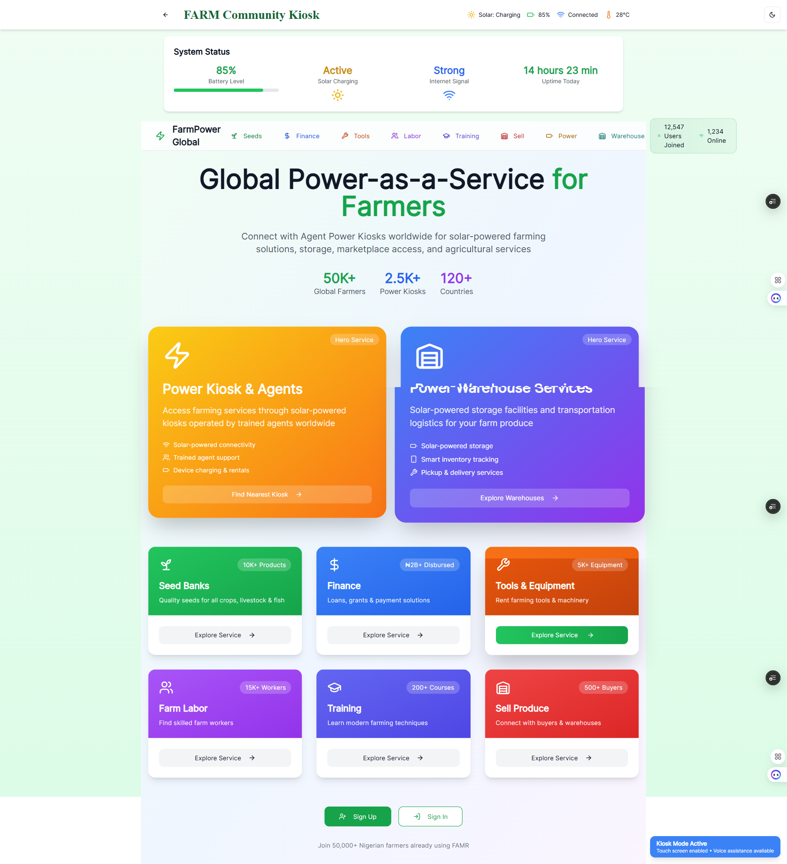Click the dollar icon on Finance card
Screen dimensions: 787x864
point(334,564)
